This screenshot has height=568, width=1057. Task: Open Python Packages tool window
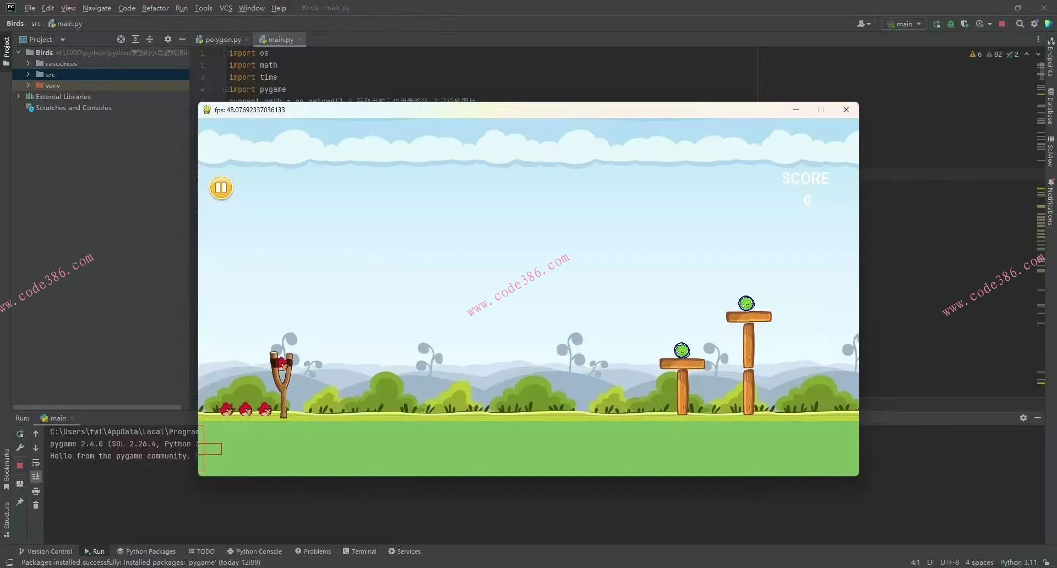146,551
